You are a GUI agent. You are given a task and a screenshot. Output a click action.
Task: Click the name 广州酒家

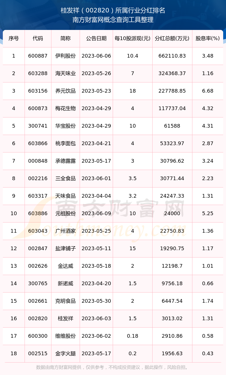[x=66, y=231]
